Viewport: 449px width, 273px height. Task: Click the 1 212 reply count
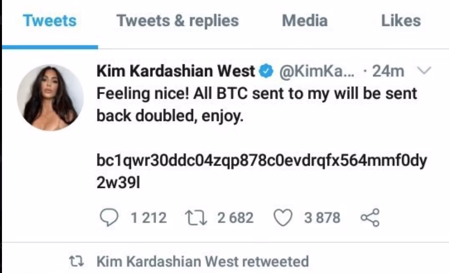pyautogui.click(x=149, y=217)
